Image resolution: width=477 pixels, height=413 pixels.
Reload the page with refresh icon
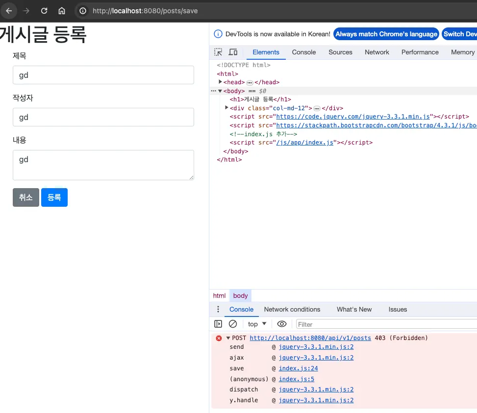44,10
